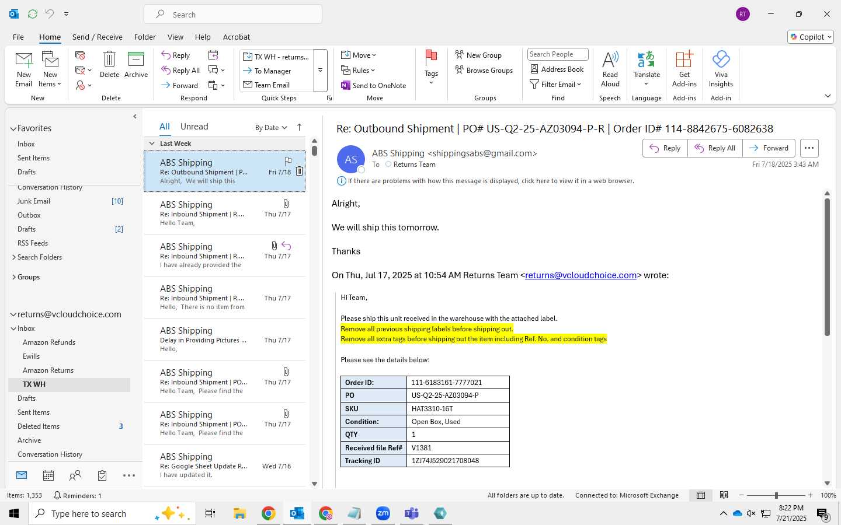841x525 pixels.
Task: Send message to OneNote
Action: 374,85
